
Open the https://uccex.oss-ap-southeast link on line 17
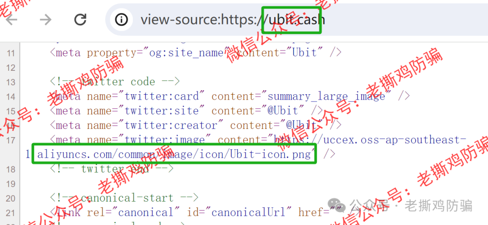click(370, 140)
